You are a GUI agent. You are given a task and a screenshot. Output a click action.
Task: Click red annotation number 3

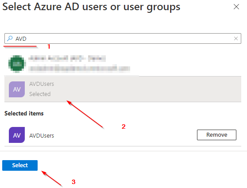point(73,182)
